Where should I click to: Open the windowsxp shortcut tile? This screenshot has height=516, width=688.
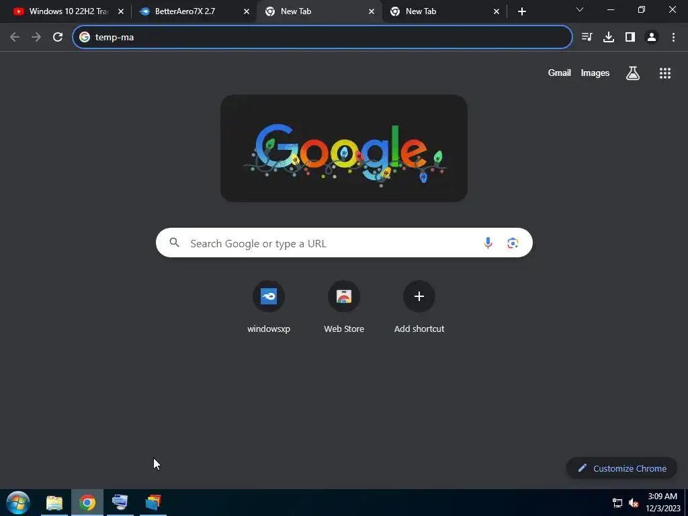pyautogui.click(x=269, y=307)
